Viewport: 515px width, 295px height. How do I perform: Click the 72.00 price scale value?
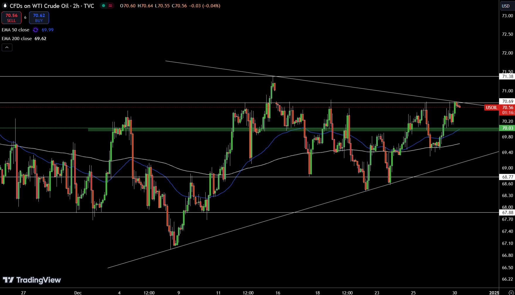pos(507,53)
